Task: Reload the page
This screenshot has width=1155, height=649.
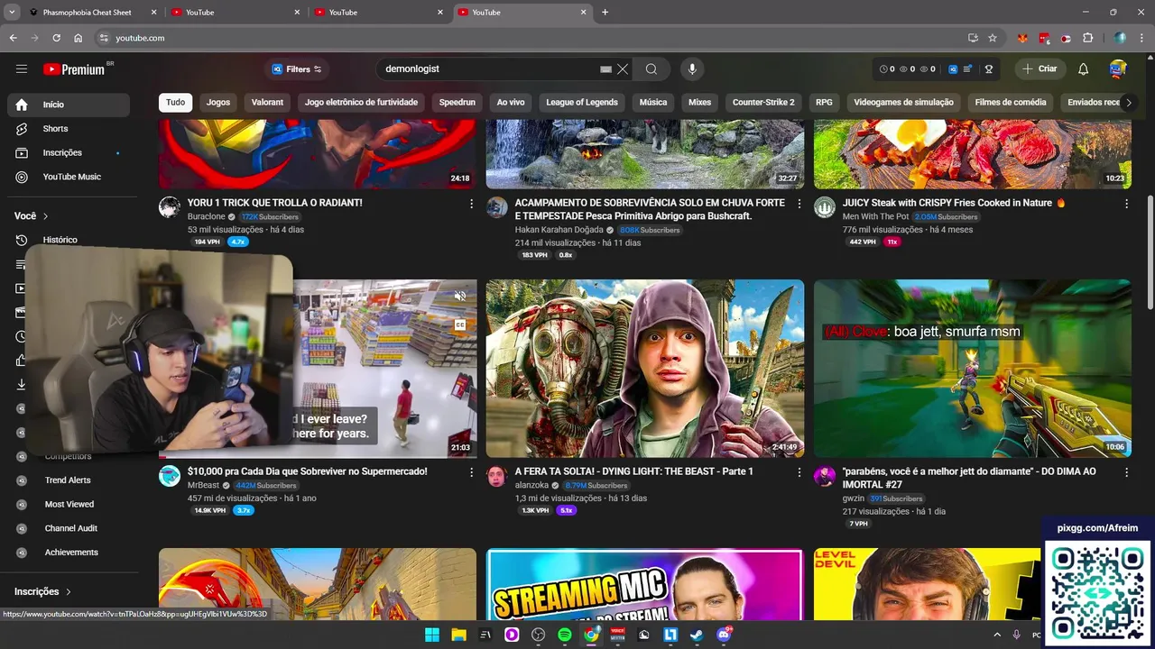Action: [x=56, y=38]
